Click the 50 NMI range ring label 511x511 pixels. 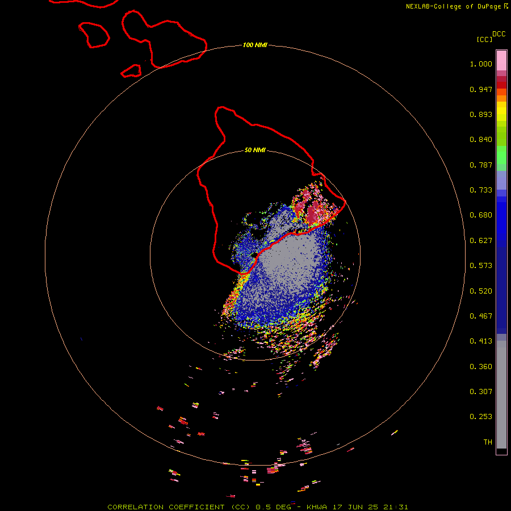[x=255, y=150]
